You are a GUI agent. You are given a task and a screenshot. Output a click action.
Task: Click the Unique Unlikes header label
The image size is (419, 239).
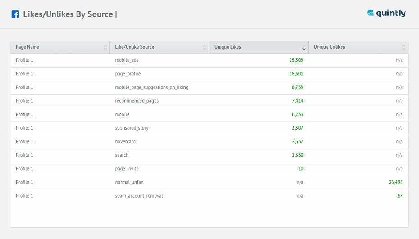pos(329,47)
